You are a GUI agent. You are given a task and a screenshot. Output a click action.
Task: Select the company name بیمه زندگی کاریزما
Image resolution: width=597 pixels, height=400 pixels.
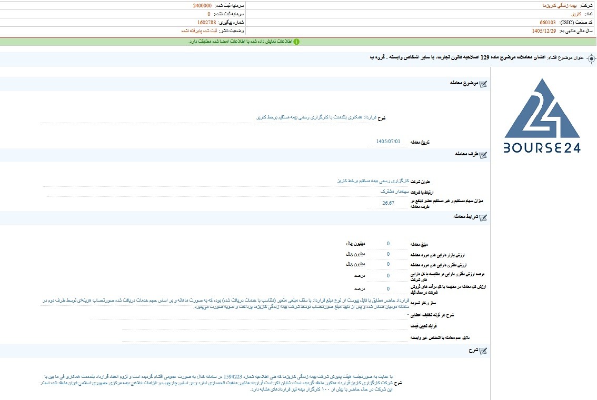click(x=559, y=6)
